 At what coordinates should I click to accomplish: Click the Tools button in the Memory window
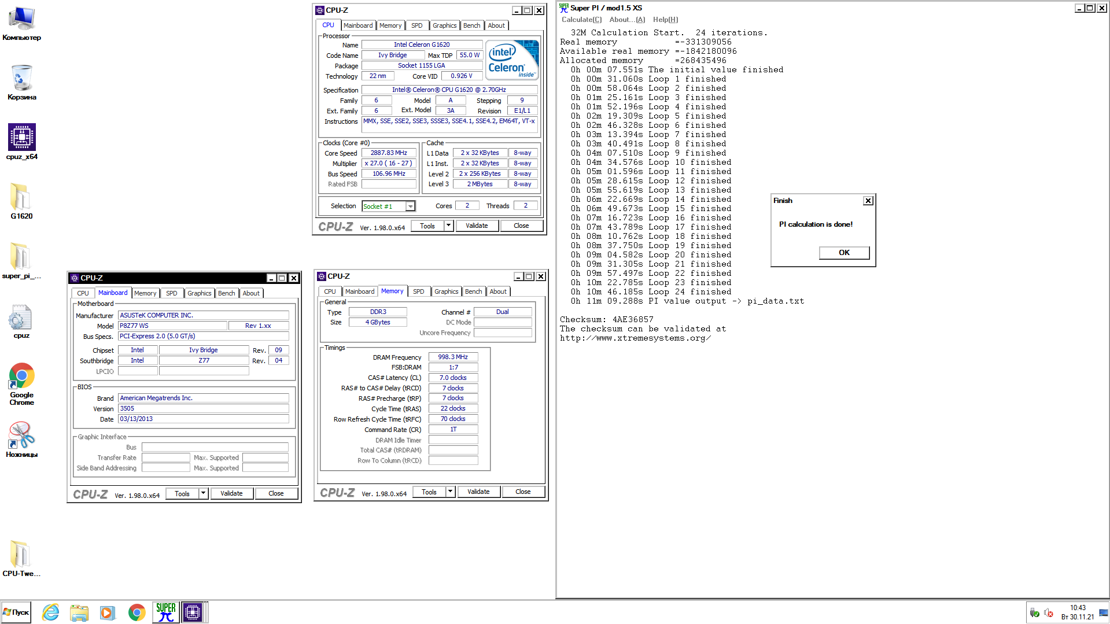tap(429, 492)
